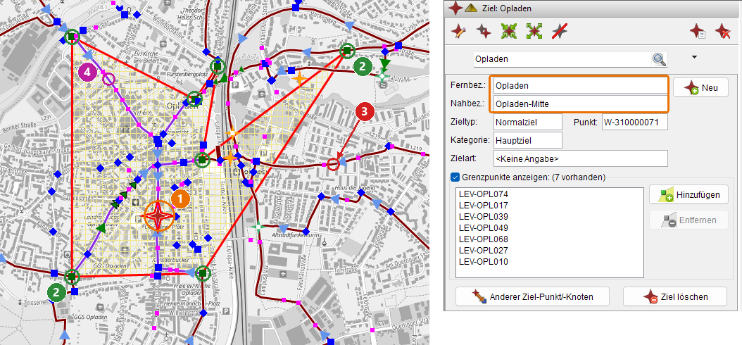Screen dimensions: 742x345
Task: Click the crossed-out gray star icon
Action: (x=560, y=32)
